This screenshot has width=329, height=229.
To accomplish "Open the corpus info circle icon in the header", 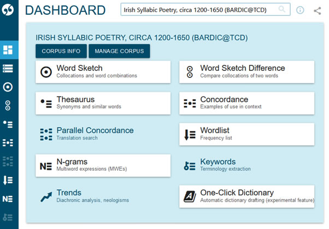I will point(300,10).
